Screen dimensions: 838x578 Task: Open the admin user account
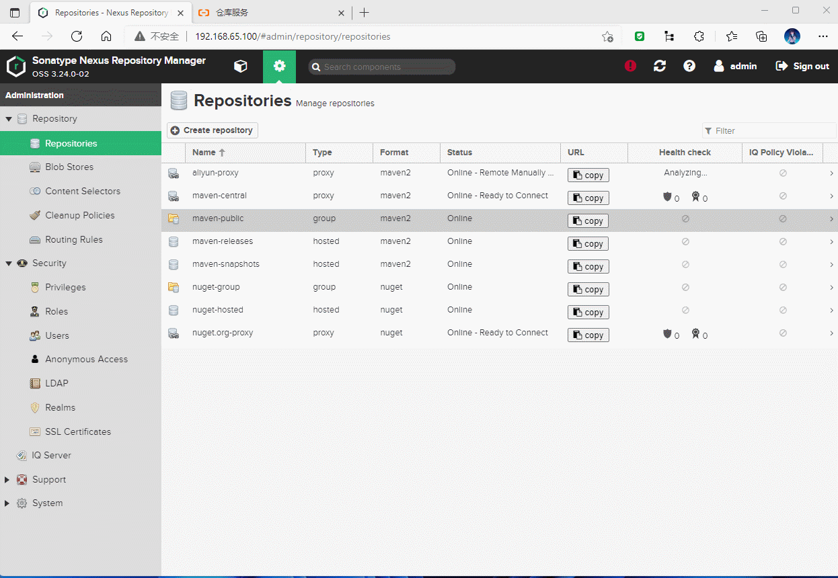[735, 66]
